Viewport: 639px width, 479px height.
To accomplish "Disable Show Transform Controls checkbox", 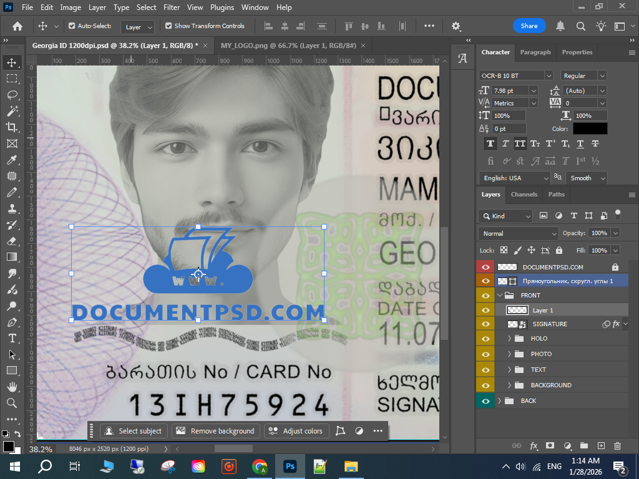I will coord(168,26).
